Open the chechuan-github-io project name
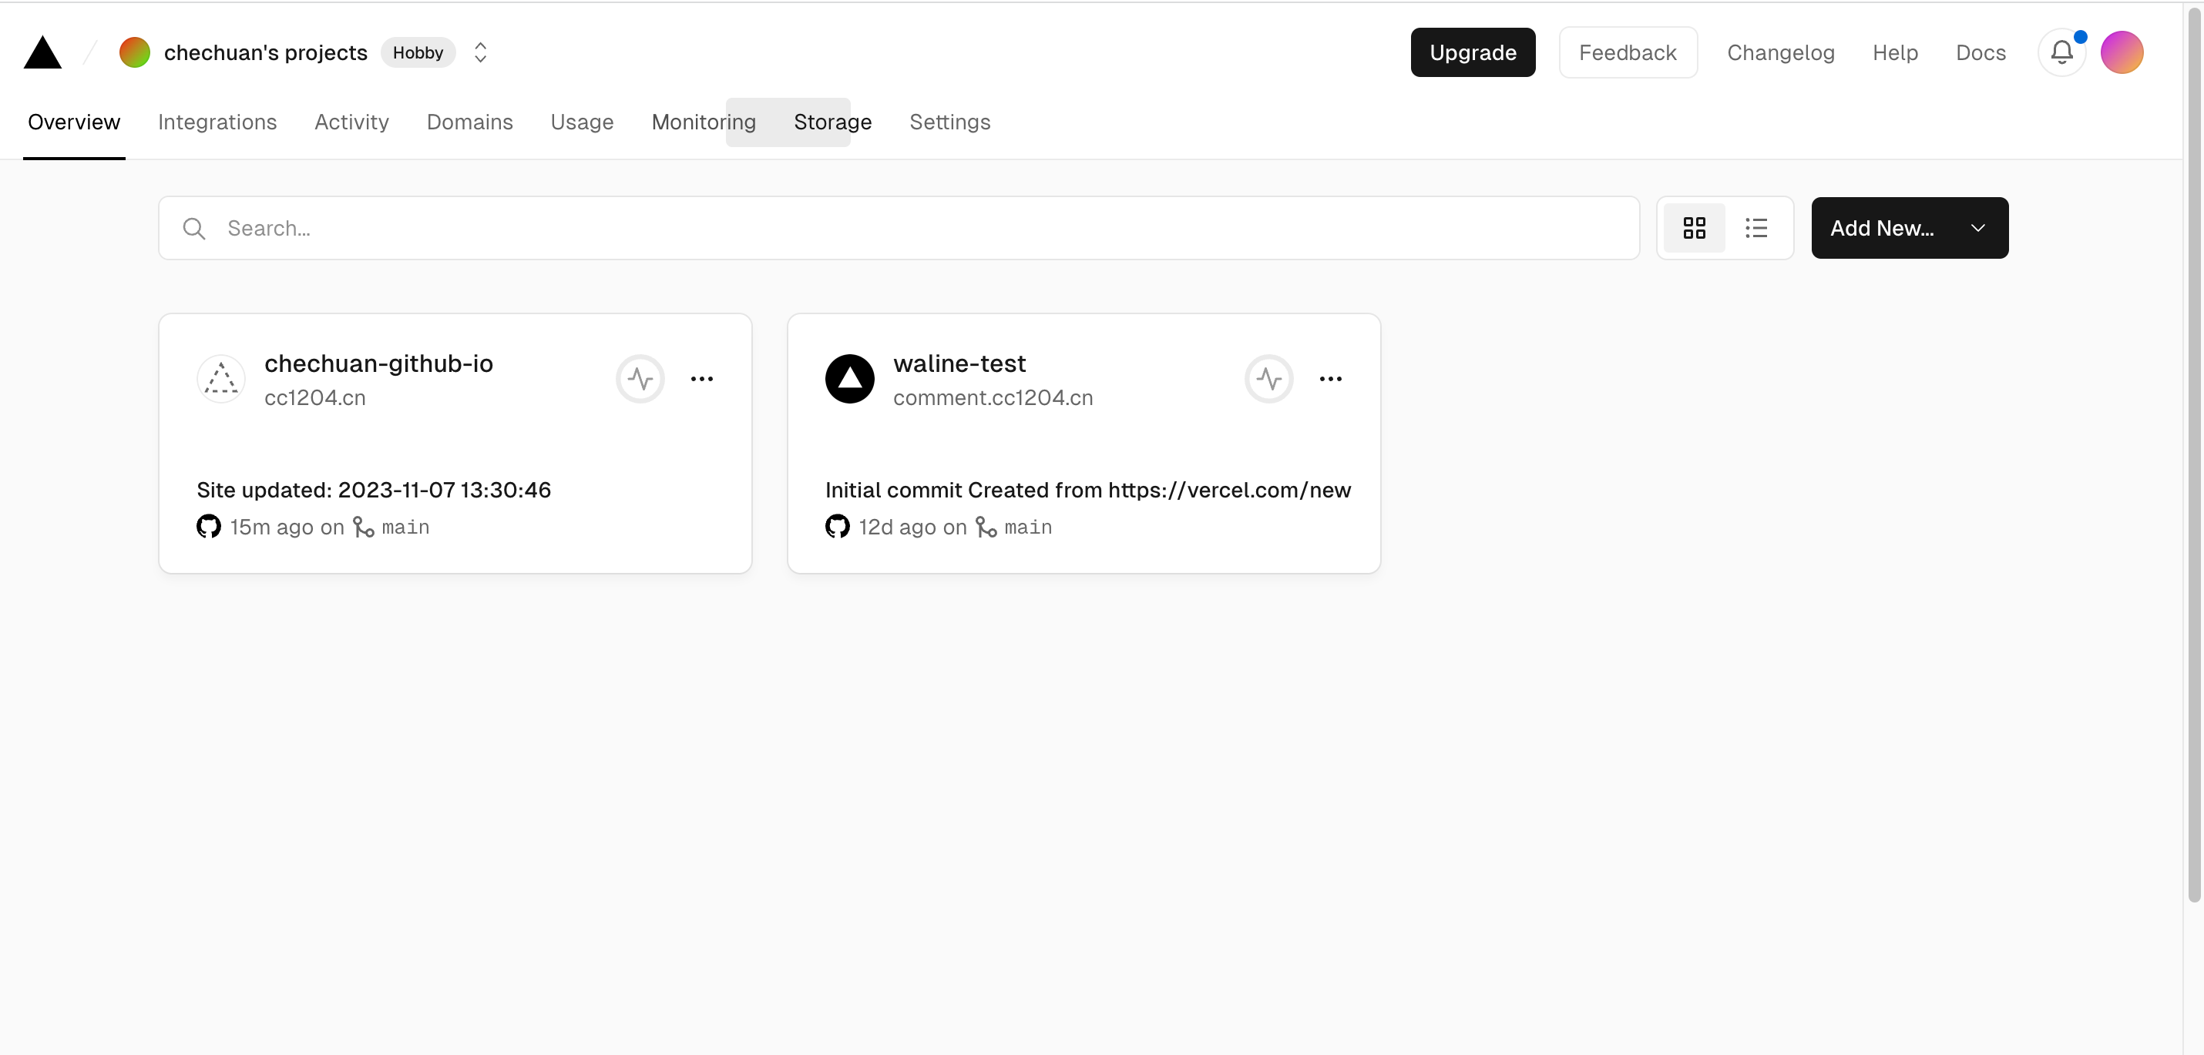The width and height of the screenshot is (2204, 1055). 378,363
